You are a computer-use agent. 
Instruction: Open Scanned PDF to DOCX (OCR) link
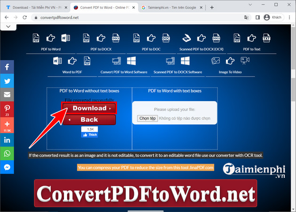tap(202, 49)
